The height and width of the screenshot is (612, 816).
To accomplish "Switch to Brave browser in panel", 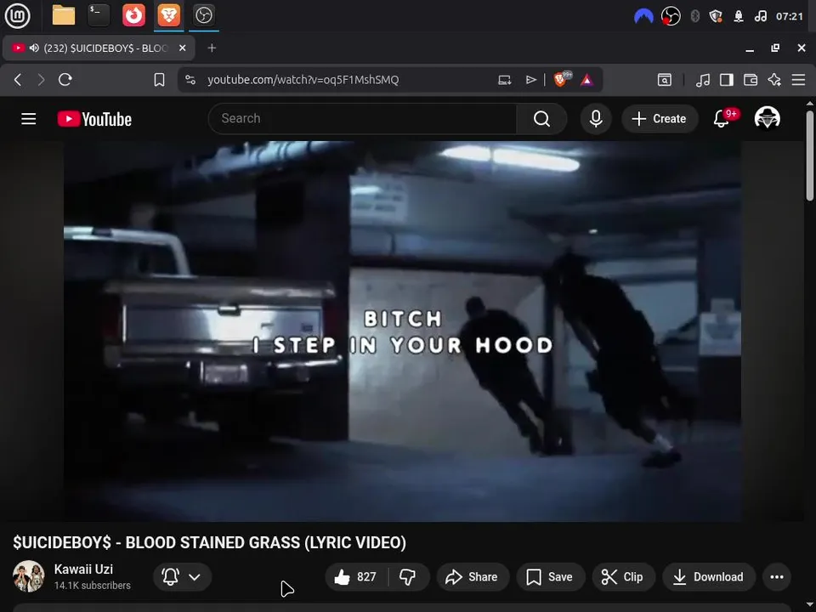I will coord(168,15).
